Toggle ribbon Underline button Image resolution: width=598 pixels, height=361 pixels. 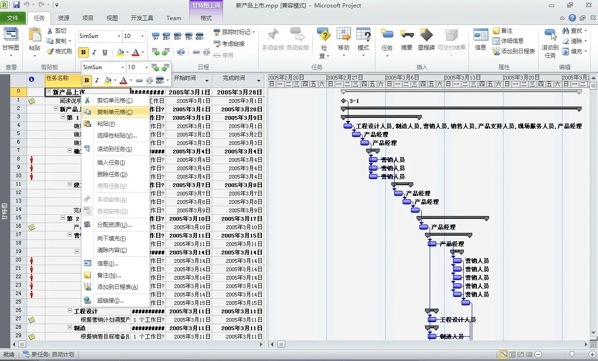coord(105,52)
